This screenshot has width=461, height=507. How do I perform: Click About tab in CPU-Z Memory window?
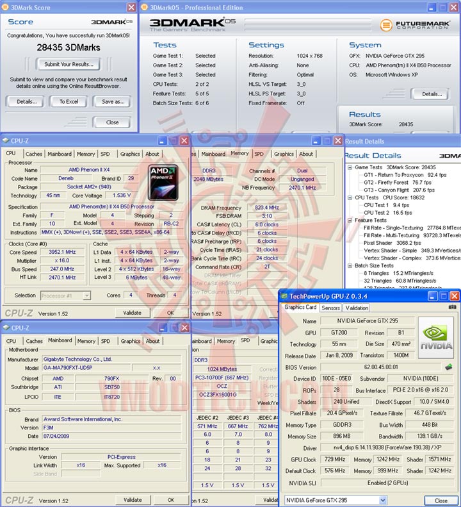pyautogui.click(x=306, y=154)
